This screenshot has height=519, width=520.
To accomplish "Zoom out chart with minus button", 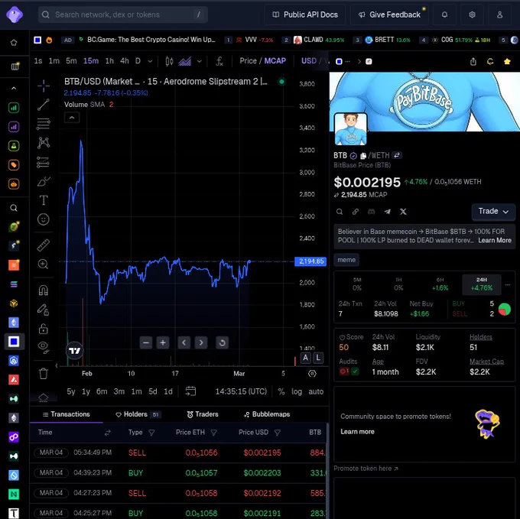I will [146, 342].
